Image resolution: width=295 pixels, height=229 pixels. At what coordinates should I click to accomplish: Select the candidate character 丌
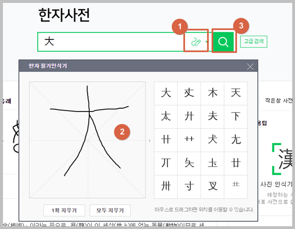[x=166, y=163]
